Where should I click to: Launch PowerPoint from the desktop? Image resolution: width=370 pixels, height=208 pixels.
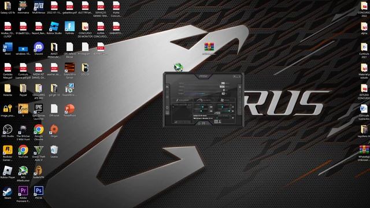pyautogui.click(x=69, y=110)
